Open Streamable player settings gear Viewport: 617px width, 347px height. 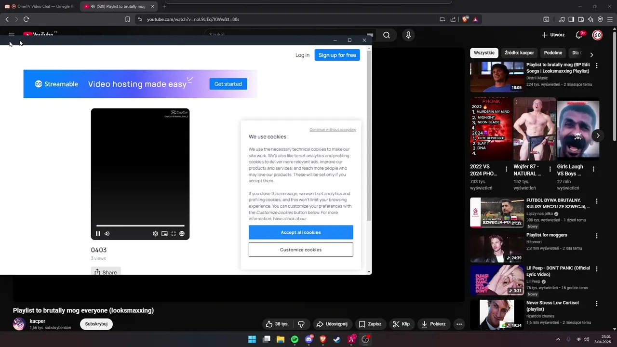(155, 234)
